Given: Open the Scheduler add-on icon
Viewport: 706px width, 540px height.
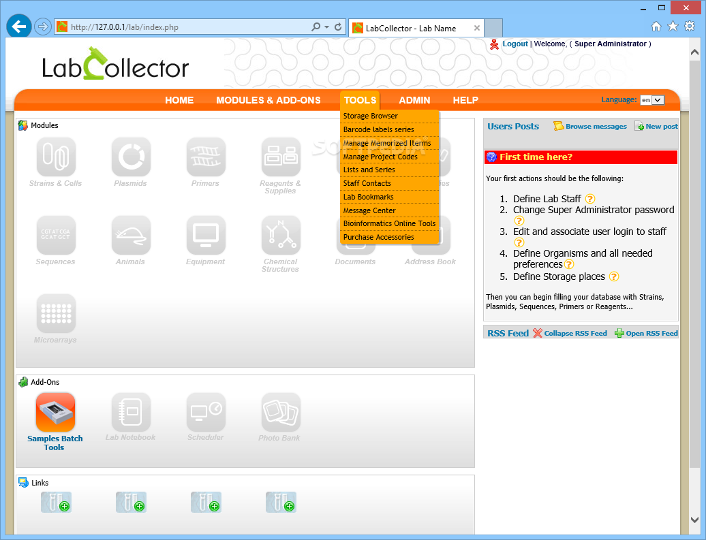Looking at the screenshot, I should 206,412.
